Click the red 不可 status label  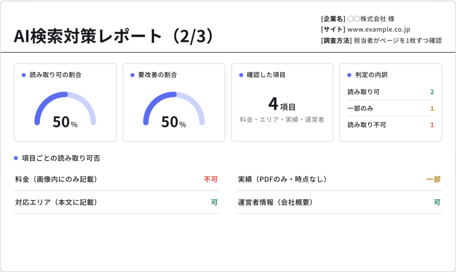pos(211,179)
